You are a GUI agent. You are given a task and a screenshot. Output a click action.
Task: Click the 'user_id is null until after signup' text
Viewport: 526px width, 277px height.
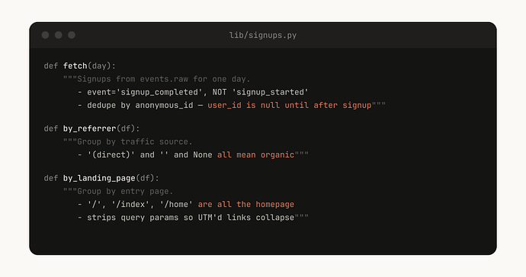click(289, 105)
